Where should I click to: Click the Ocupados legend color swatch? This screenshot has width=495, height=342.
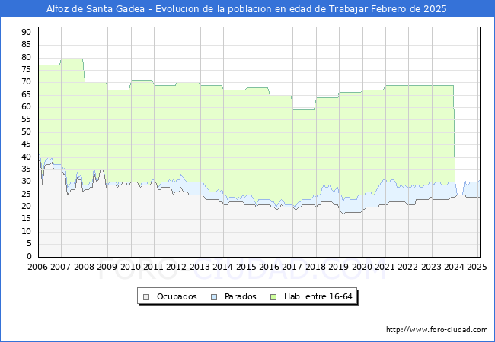(146, 297)
